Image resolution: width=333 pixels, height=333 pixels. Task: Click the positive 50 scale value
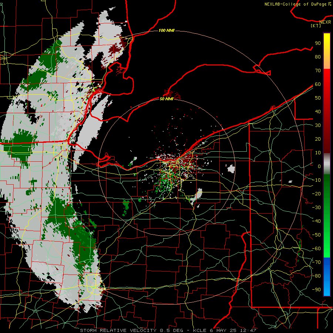(x=318, y=98)
